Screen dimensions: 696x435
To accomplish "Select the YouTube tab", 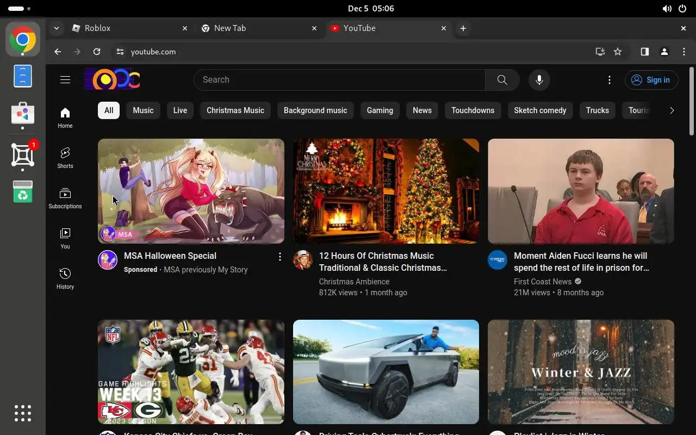I will coord(388,28).
